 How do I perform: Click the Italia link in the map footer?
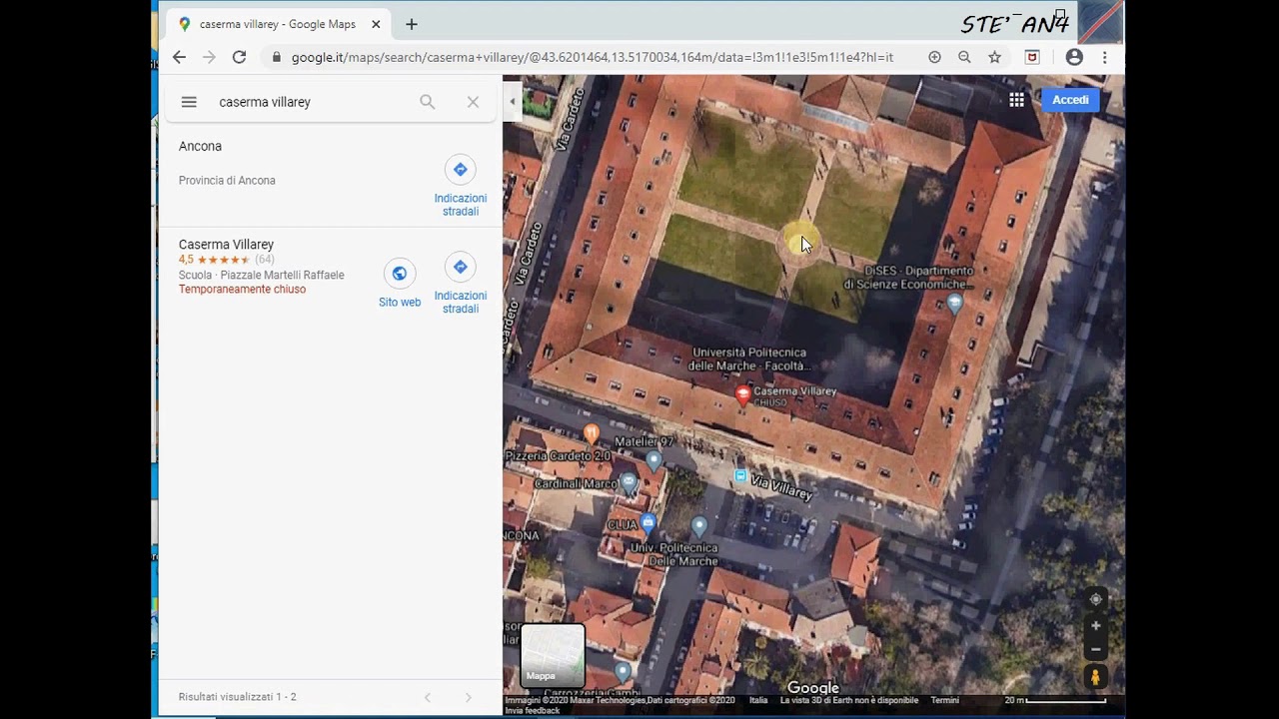758,701
